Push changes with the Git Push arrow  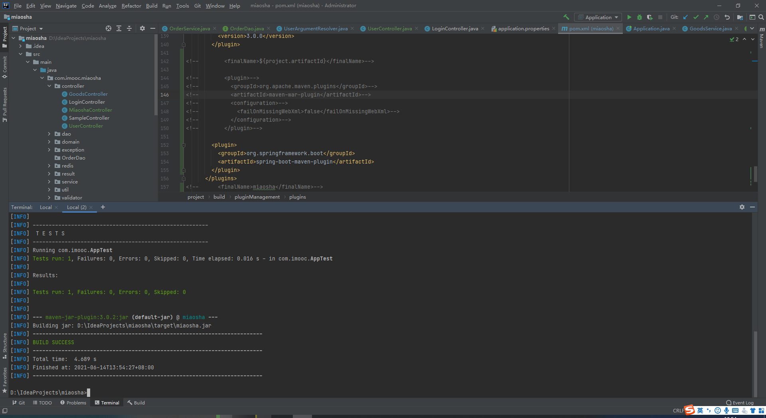point(706,17)
